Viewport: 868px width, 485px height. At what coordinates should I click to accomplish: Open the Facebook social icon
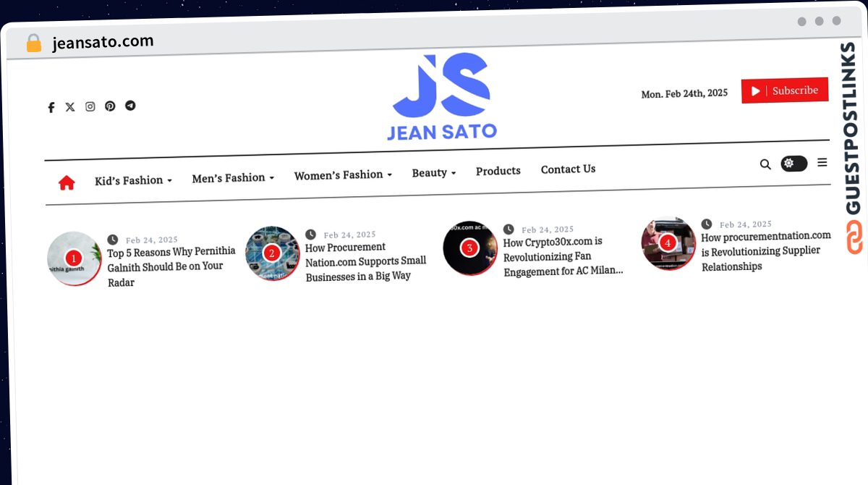click(51, 108)
